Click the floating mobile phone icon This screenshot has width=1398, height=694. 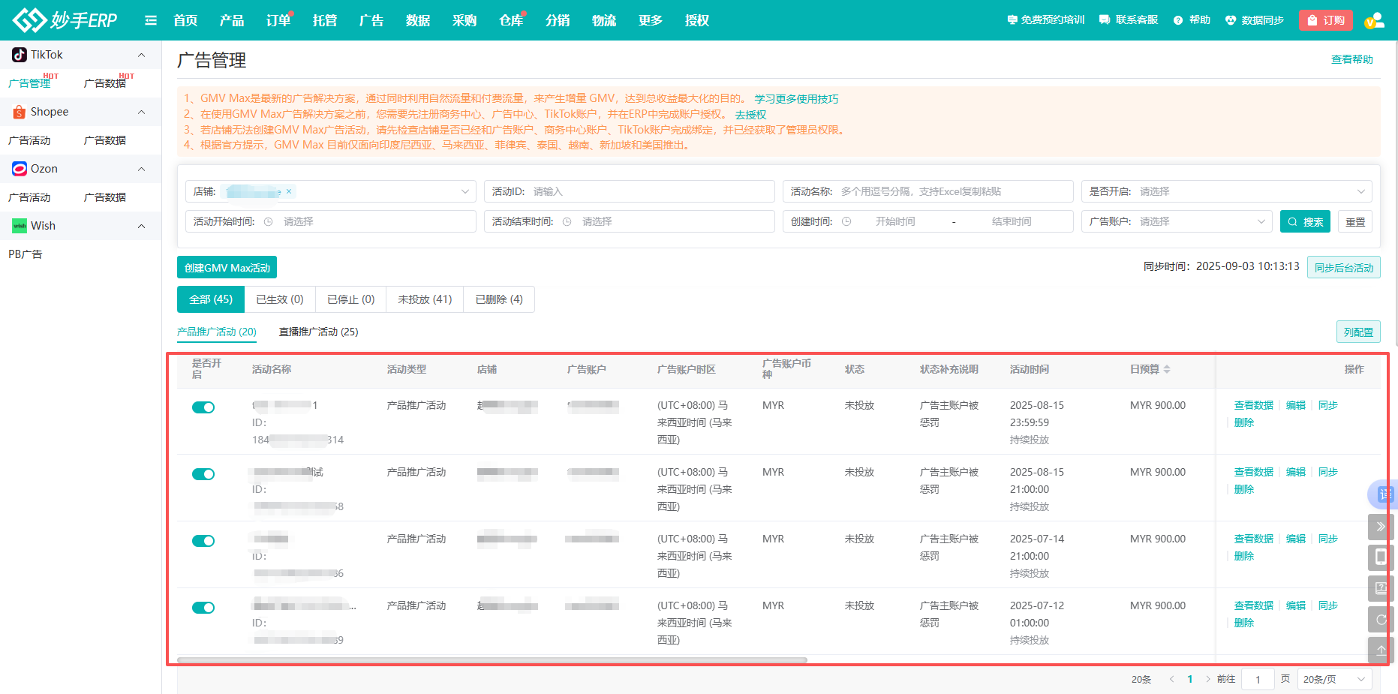click(1381, 557)
